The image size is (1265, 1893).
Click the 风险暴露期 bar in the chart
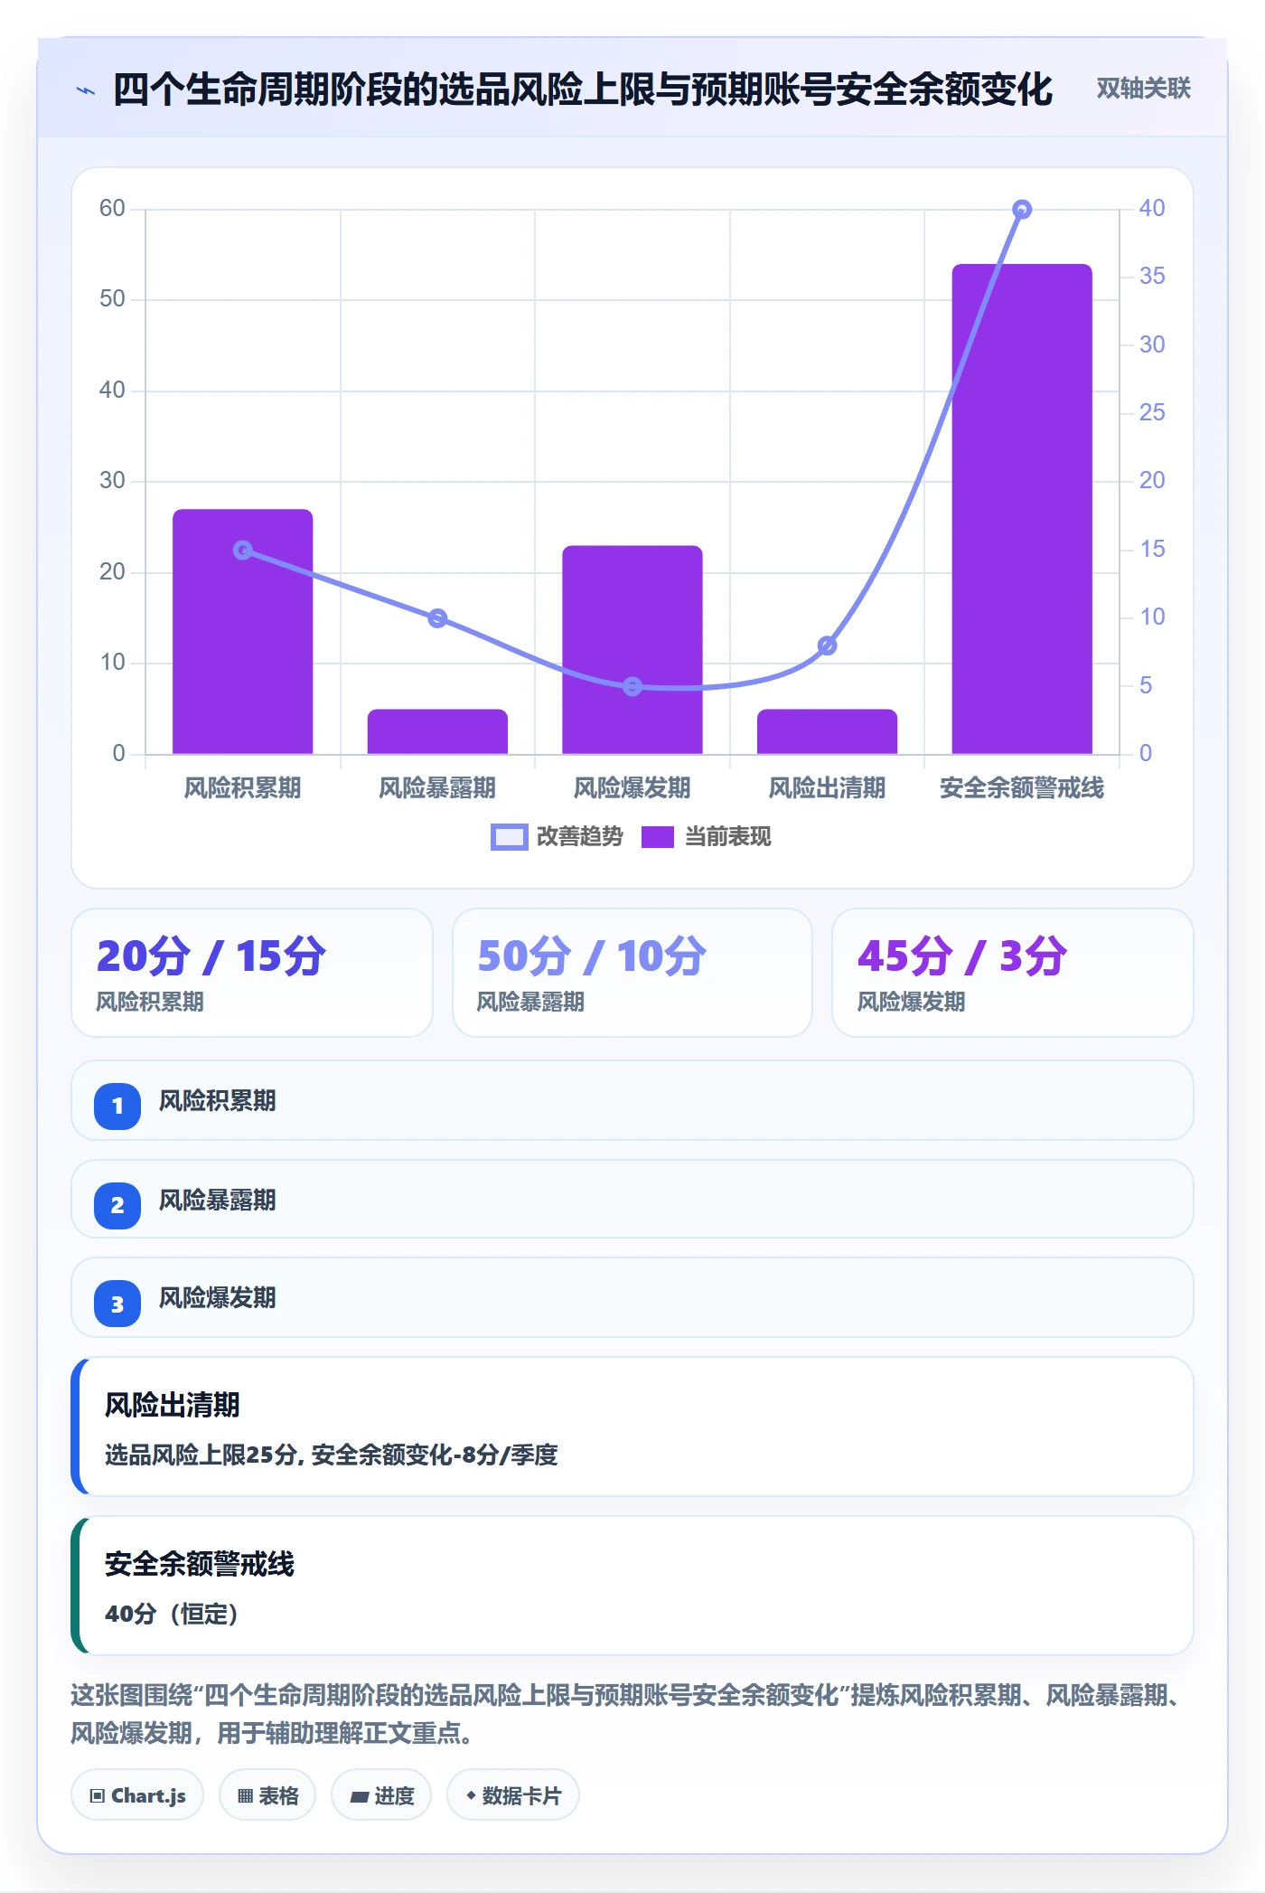pos(437,731)
